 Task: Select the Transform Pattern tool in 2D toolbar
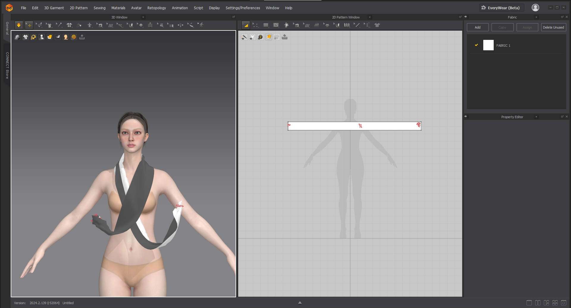[x=246, y=25]
